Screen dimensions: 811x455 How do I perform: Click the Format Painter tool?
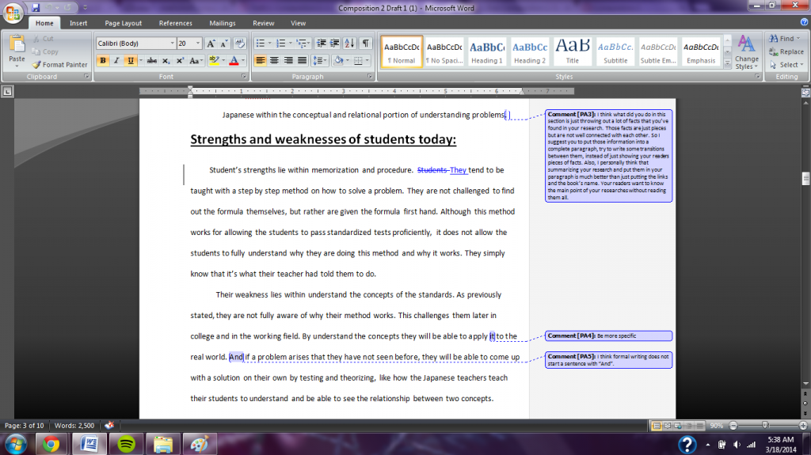pos(59,64)
